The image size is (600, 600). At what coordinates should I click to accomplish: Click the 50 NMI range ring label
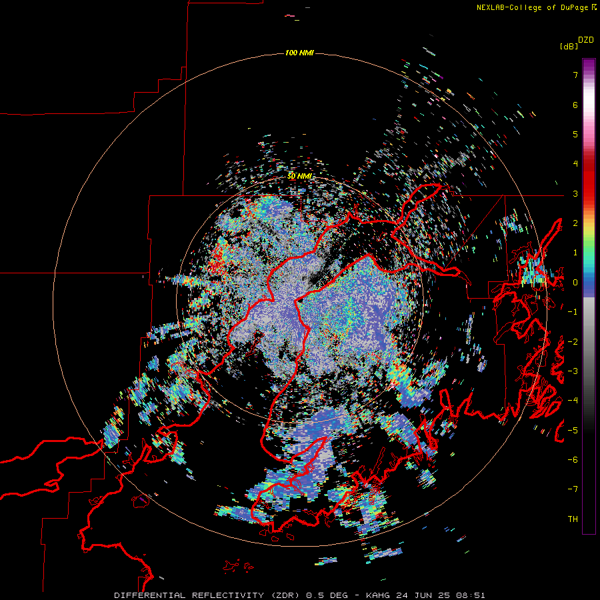click(x=299, y=176)
